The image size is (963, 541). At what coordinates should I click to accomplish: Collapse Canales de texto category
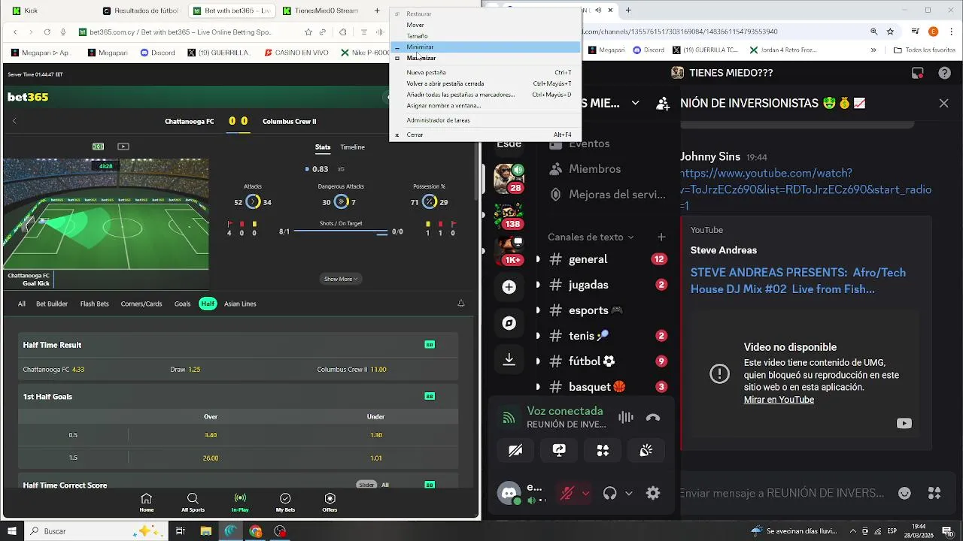pos(591,237)
